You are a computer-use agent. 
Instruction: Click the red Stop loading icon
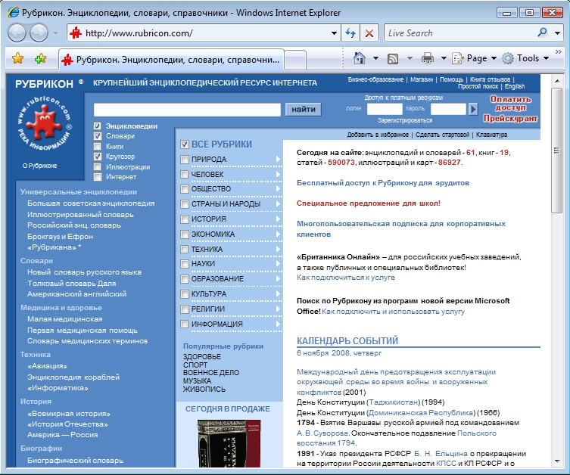pyautogui.click(x=369, y=33)
